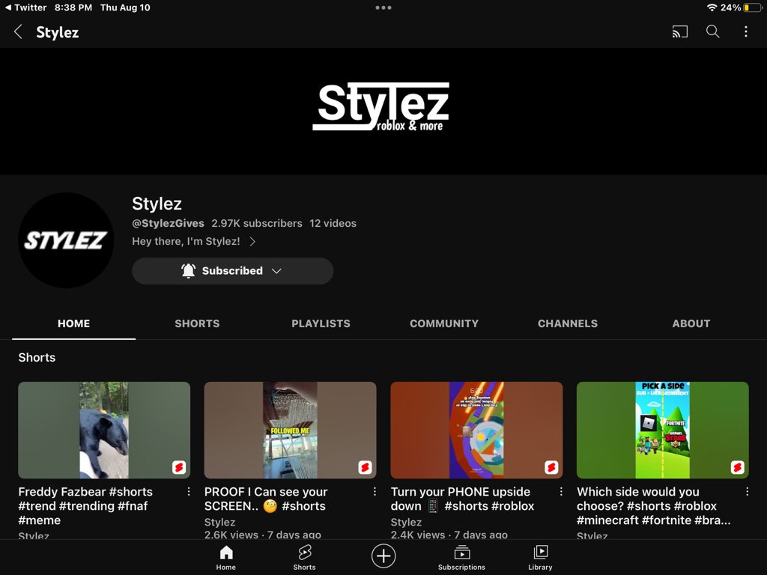Open the 'Turn your PHONE upside down' title
Image resolution: width=767 pixels, height=575 pixels.
463,499
